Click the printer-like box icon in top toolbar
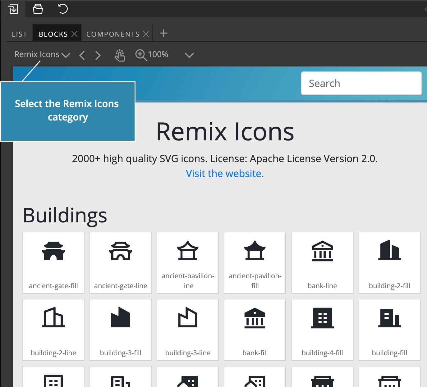The height and width of the screenshot is (387, 427). (x=38, y=9)
